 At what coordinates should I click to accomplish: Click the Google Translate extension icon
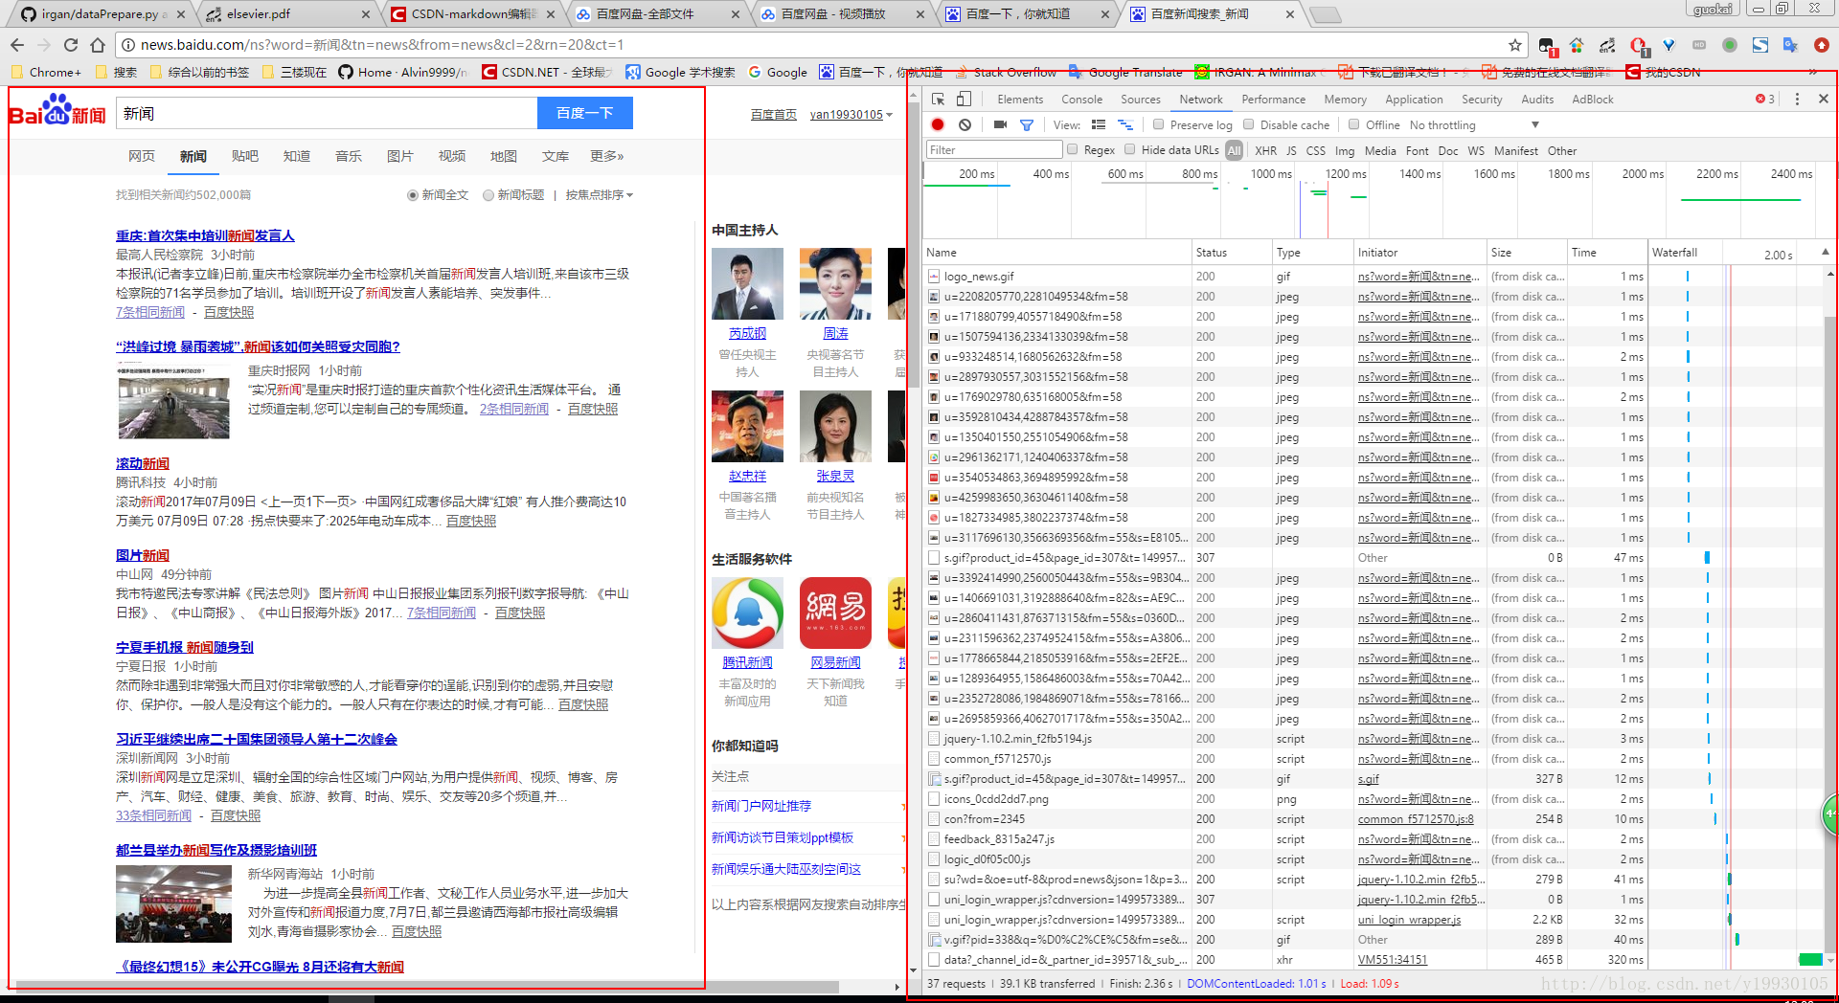pos(1790,45)
